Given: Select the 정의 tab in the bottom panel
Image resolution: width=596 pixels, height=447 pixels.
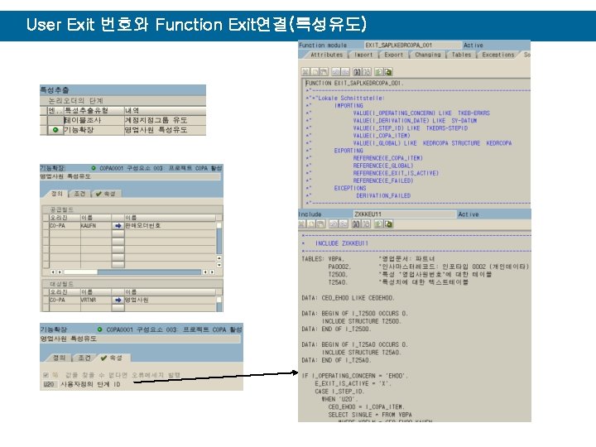Looking at the screenshot, I should coord(60,358).
